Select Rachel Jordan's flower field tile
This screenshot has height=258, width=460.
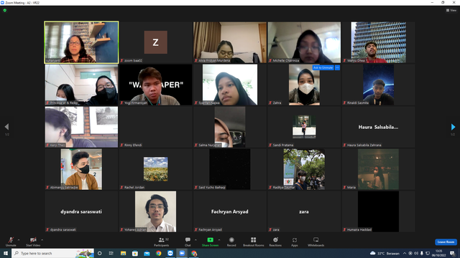(155, 169)
